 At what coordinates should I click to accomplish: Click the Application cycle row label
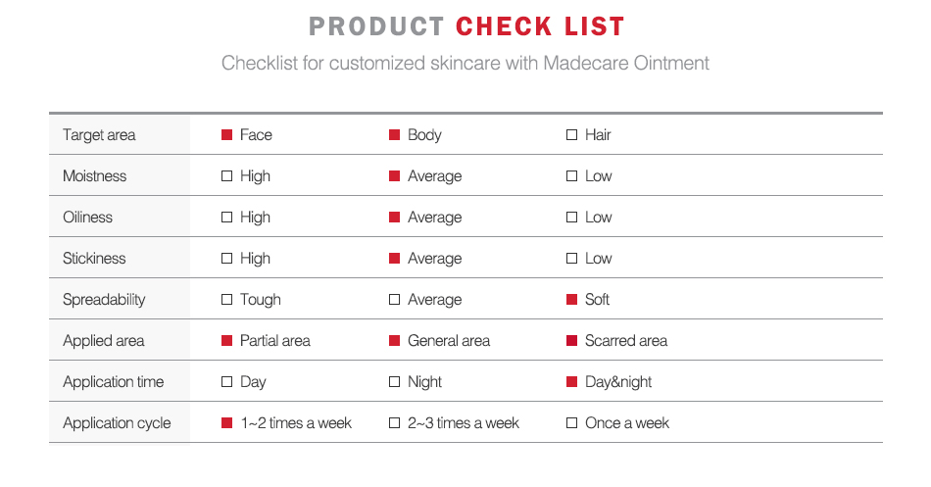(117, 423)
